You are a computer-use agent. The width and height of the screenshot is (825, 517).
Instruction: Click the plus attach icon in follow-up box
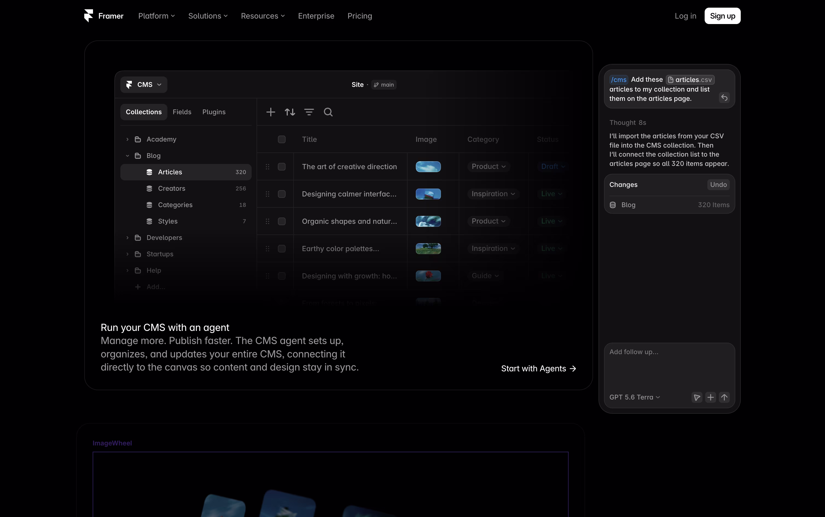711,397
